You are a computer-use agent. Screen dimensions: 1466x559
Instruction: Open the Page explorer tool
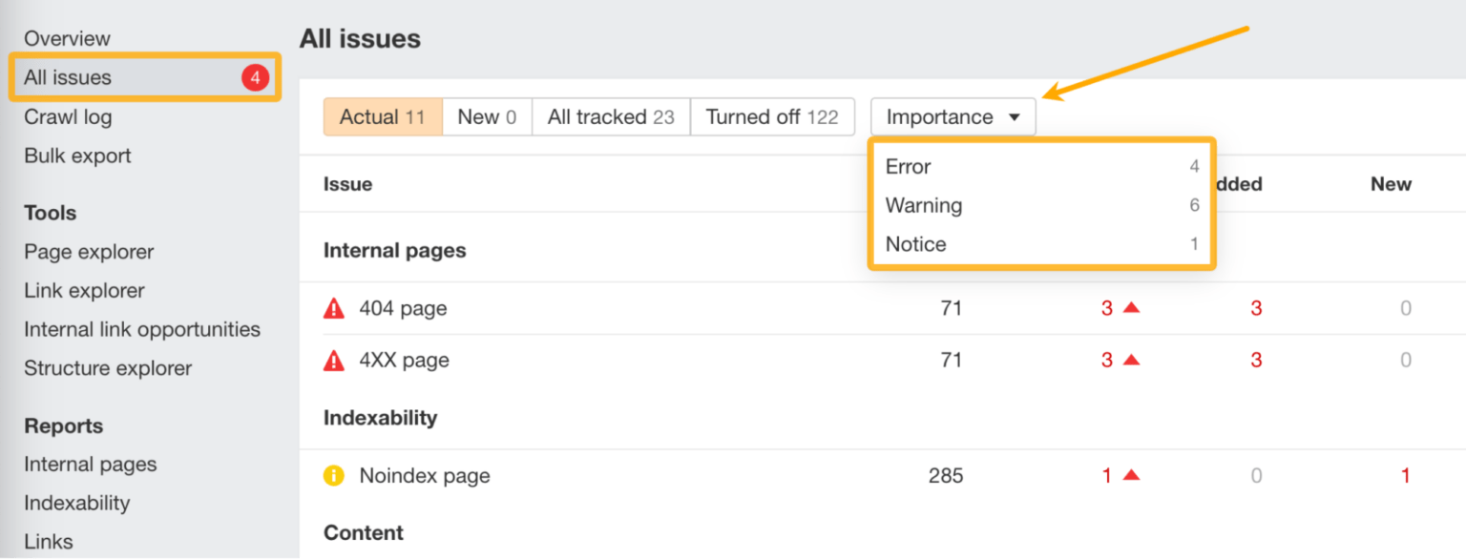point(88,252)
